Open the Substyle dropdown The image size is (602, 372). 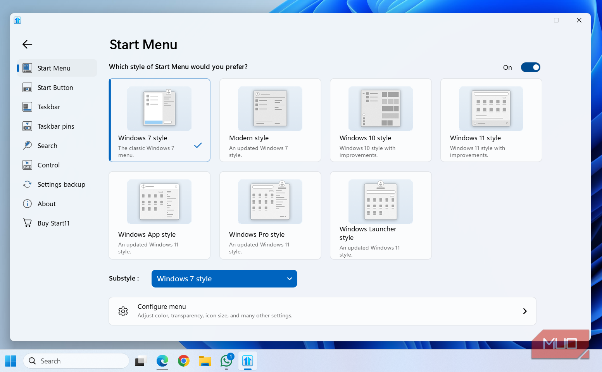pyautogui.click(x=224, y=279)
